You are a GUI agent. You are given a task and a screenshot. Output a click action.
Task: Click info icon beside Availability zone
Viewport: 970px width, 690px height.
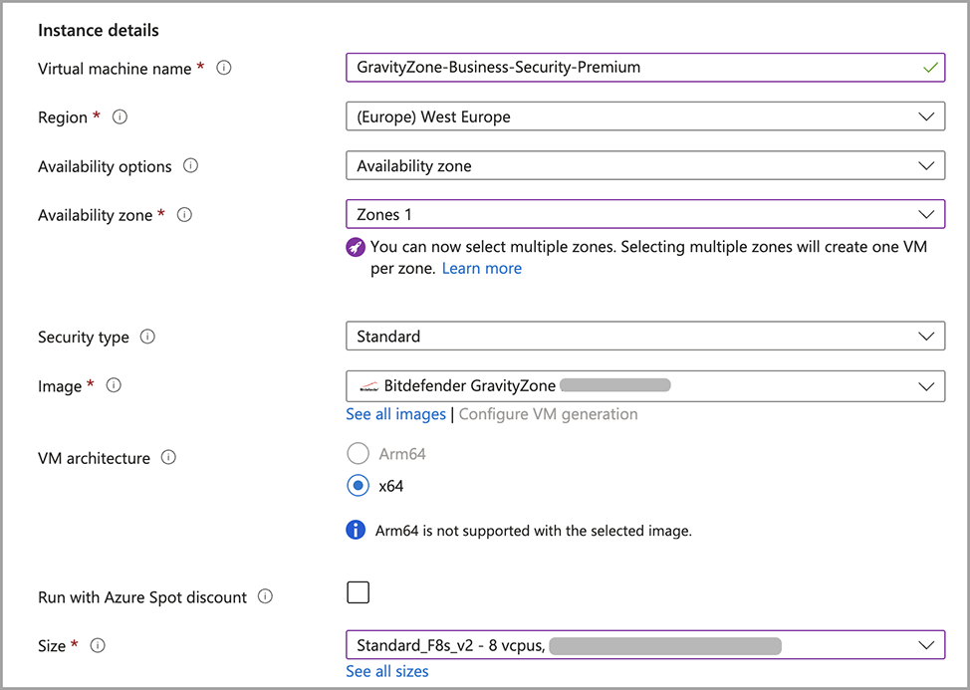coord(184,215)
